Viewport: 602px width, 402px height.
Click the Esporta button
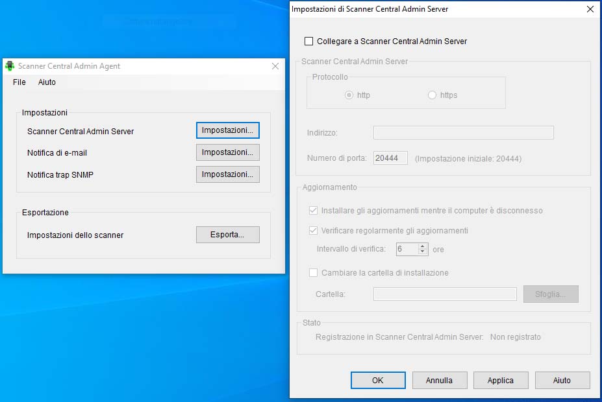coord(227,235)
